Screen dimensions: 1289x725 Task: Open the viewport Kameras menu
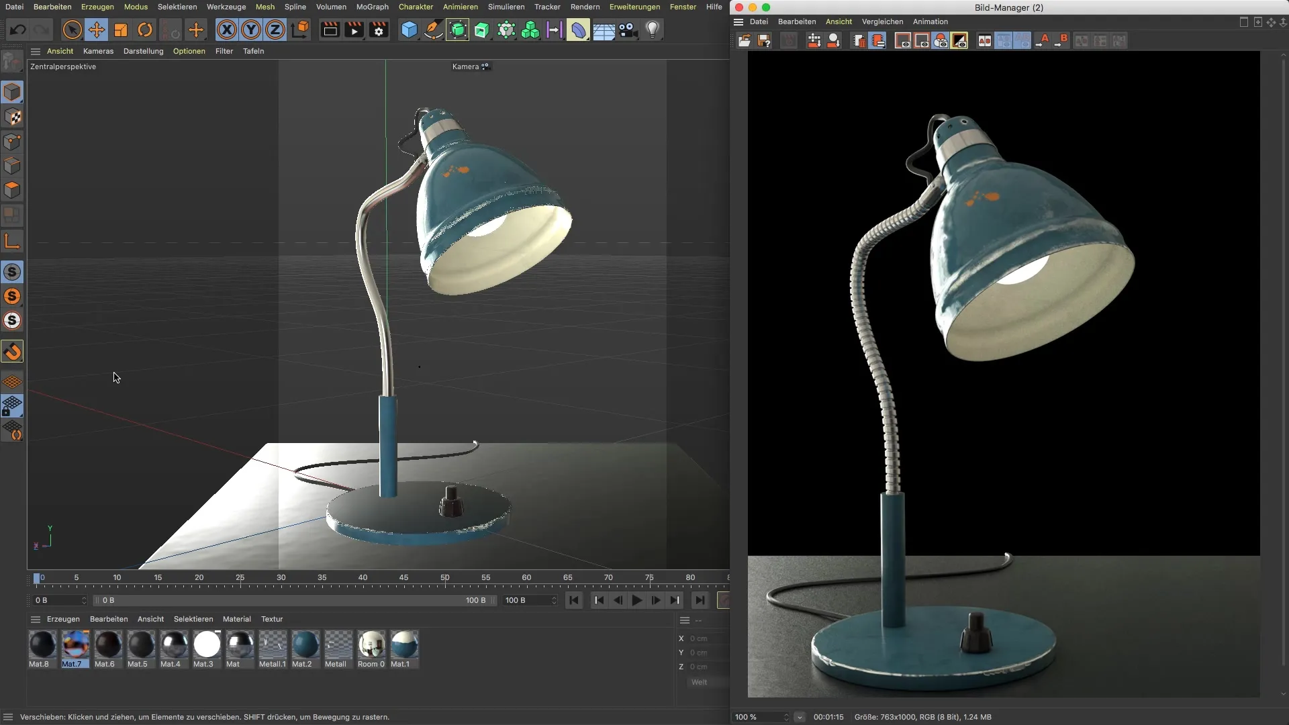pos(98,51)
